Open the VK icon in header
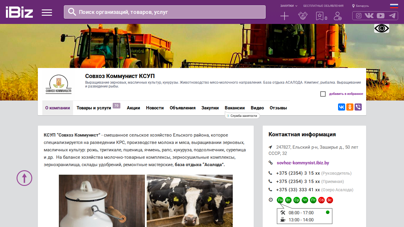This screenshot has height=227, width=404. tap(369, 16)
